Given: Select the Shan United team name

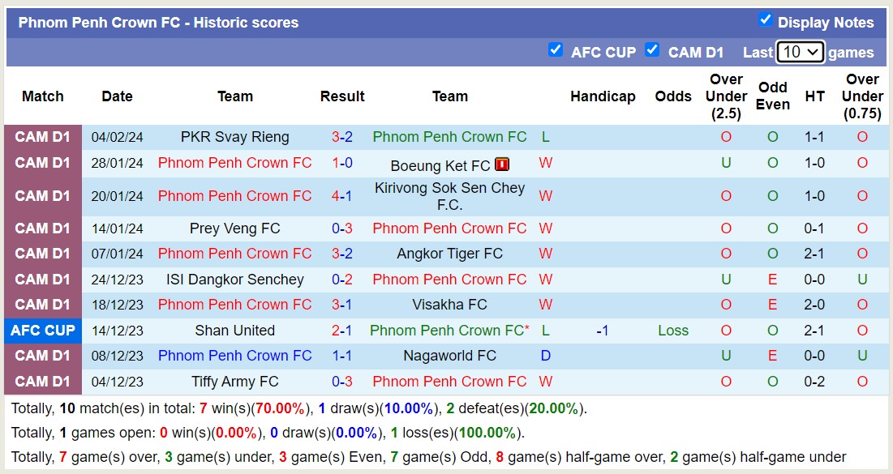Looking at the screenshot, I should coord(234,330).
